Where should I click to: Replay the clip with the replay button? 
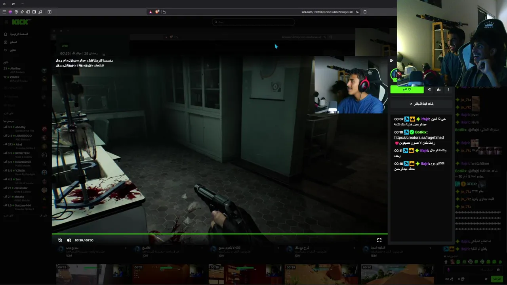point(60,240)
